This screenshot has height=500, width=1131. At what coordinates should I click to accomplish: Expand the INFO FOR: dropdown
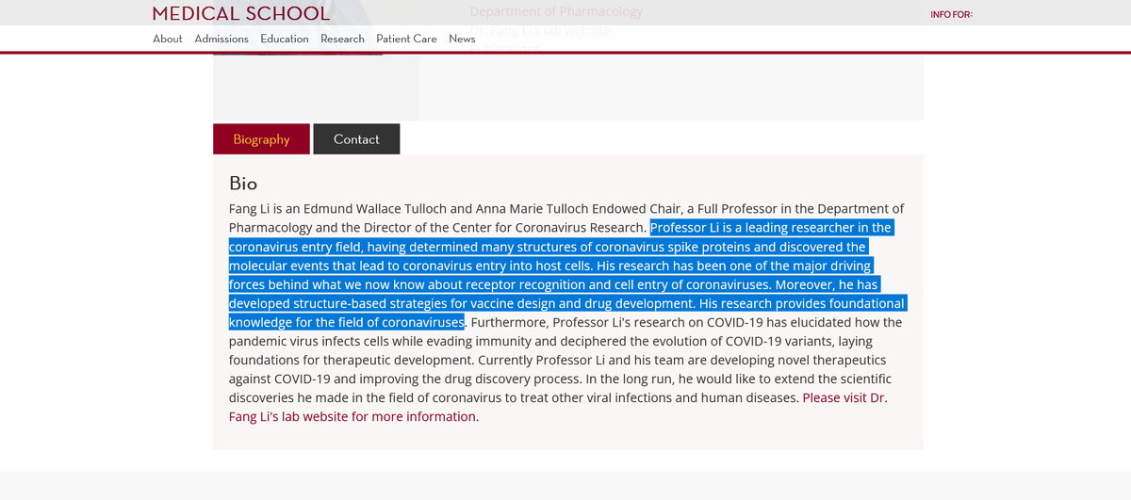[951, 14]
